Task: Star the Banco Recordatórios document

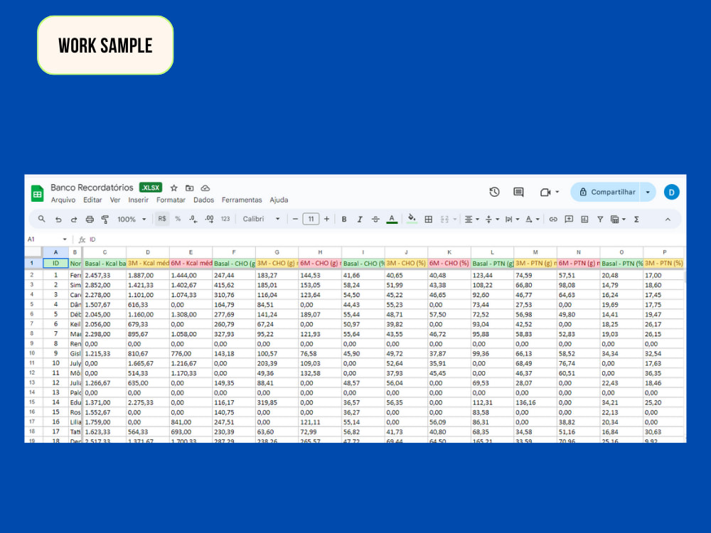Action: pyautogui.click(x=173, y=188)
